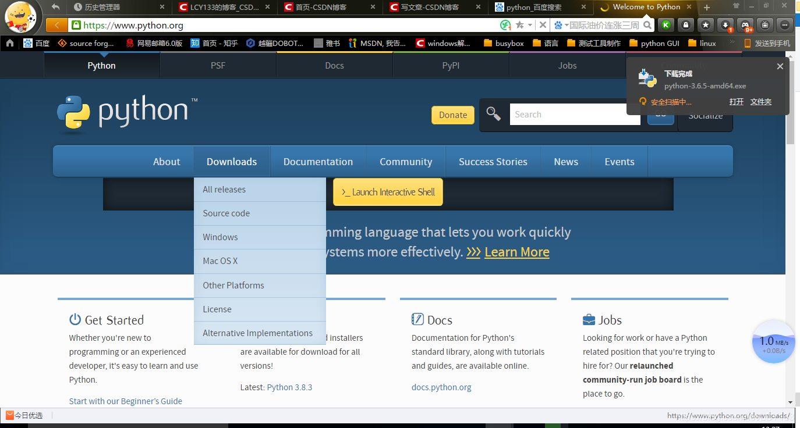Open the more extensions ellipsis button

point(785,25)
